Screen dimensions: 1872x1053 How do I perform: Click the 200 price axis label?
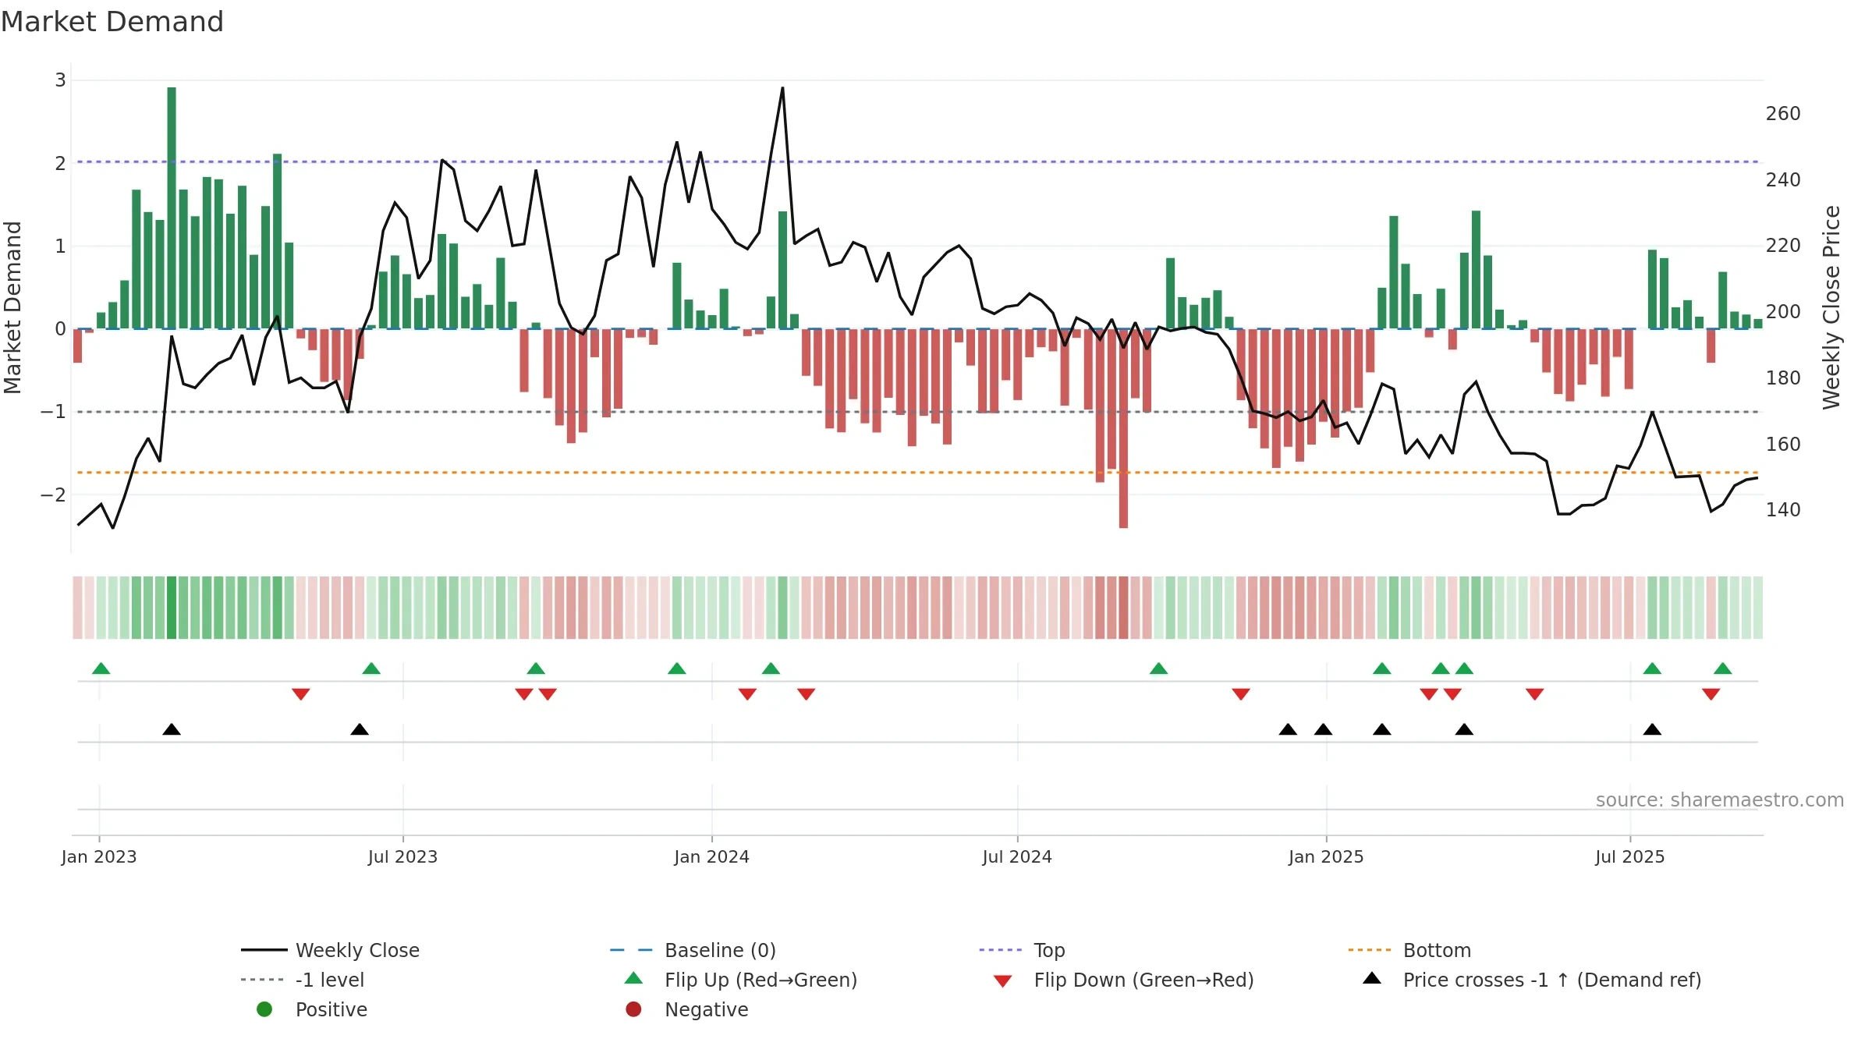pyautogui.click(x=1783, y=312)
